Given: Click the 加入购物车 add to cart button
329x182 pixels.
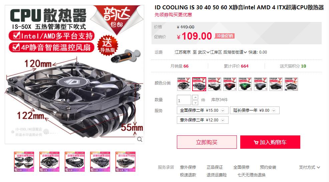Looking at the screenshot, I should pyautogui.click(x=270, y=142).
